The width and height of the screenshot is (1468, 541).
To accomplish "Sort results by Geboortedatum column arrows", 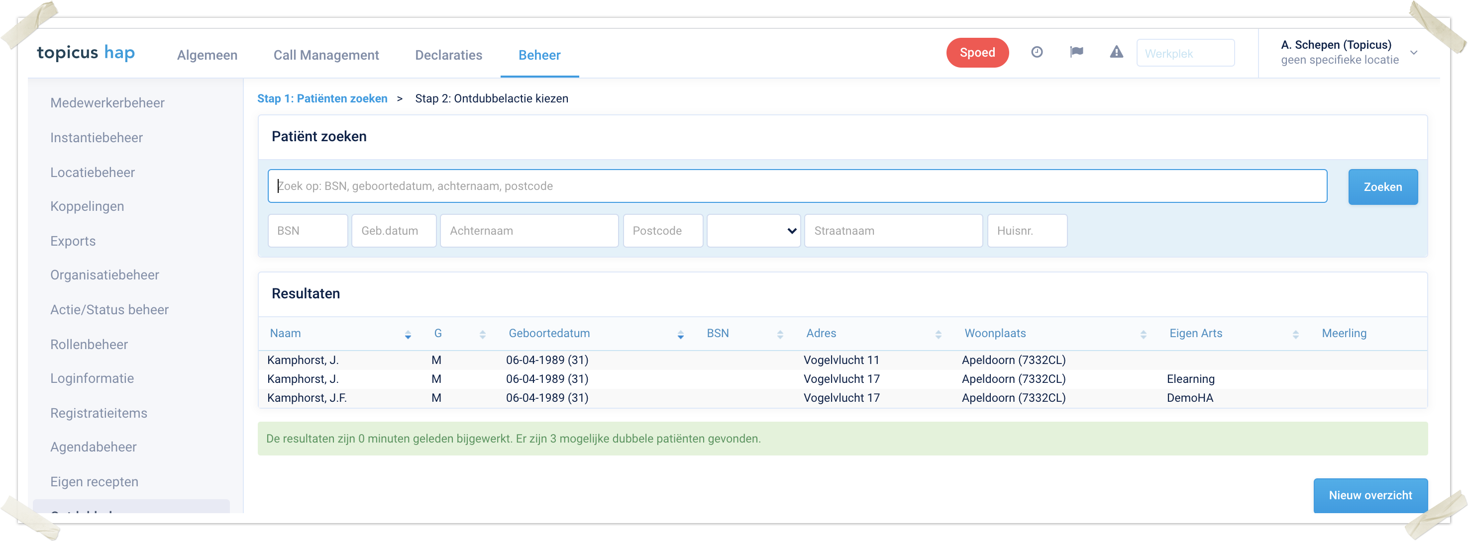I will pos(680,335).
